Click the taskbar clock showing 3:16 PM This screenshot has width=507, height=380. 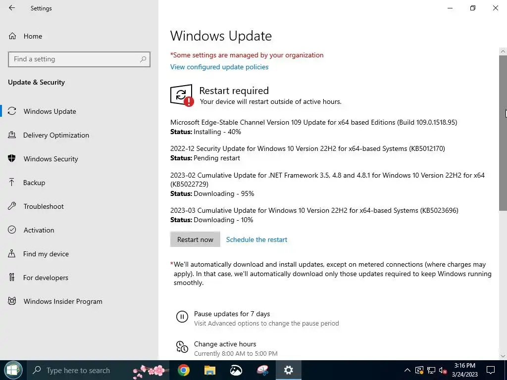(464, 370)
